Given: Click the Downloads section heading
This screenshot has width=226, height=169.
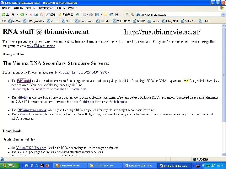Looking at the screenshot, I should pyautogui.click(x=12, y=131).
